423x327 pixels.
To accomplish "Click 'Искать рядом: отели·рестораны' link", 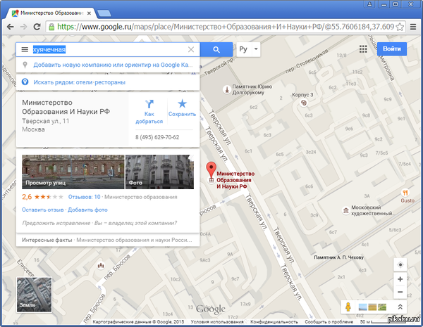I will tap(79, 82).
